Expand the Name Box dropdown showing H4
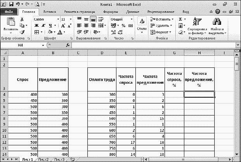 (x=43, y=45)
